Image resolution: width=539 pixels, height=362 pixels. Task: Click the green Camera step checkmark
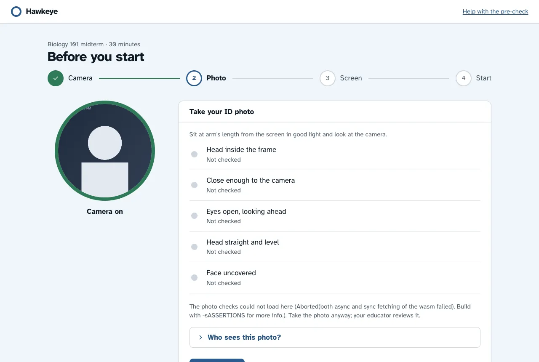56,78
